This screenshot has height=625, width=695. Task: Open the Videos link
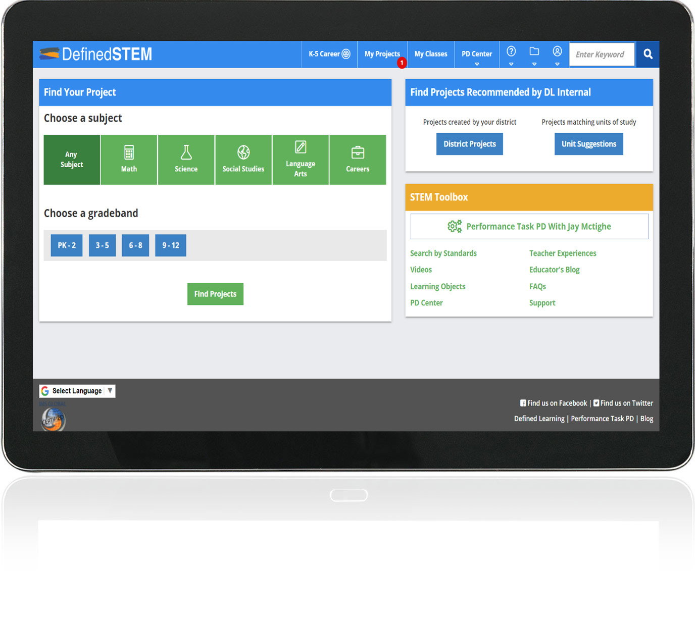click(x=421, y=270)
